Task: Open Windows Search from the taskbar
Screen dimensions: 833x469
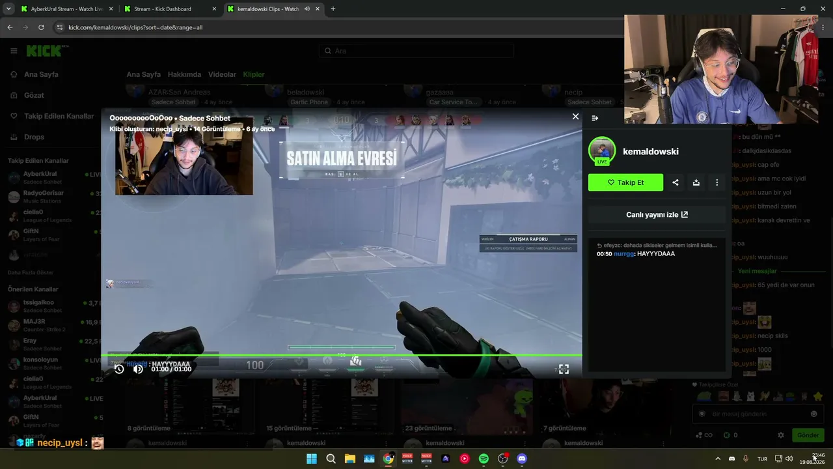Action: coord(331,459)
